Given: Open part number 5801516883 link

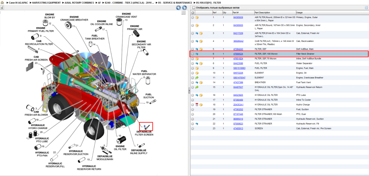Looking at the screenshot, I should pyautogui.click(x=239, y=68).
